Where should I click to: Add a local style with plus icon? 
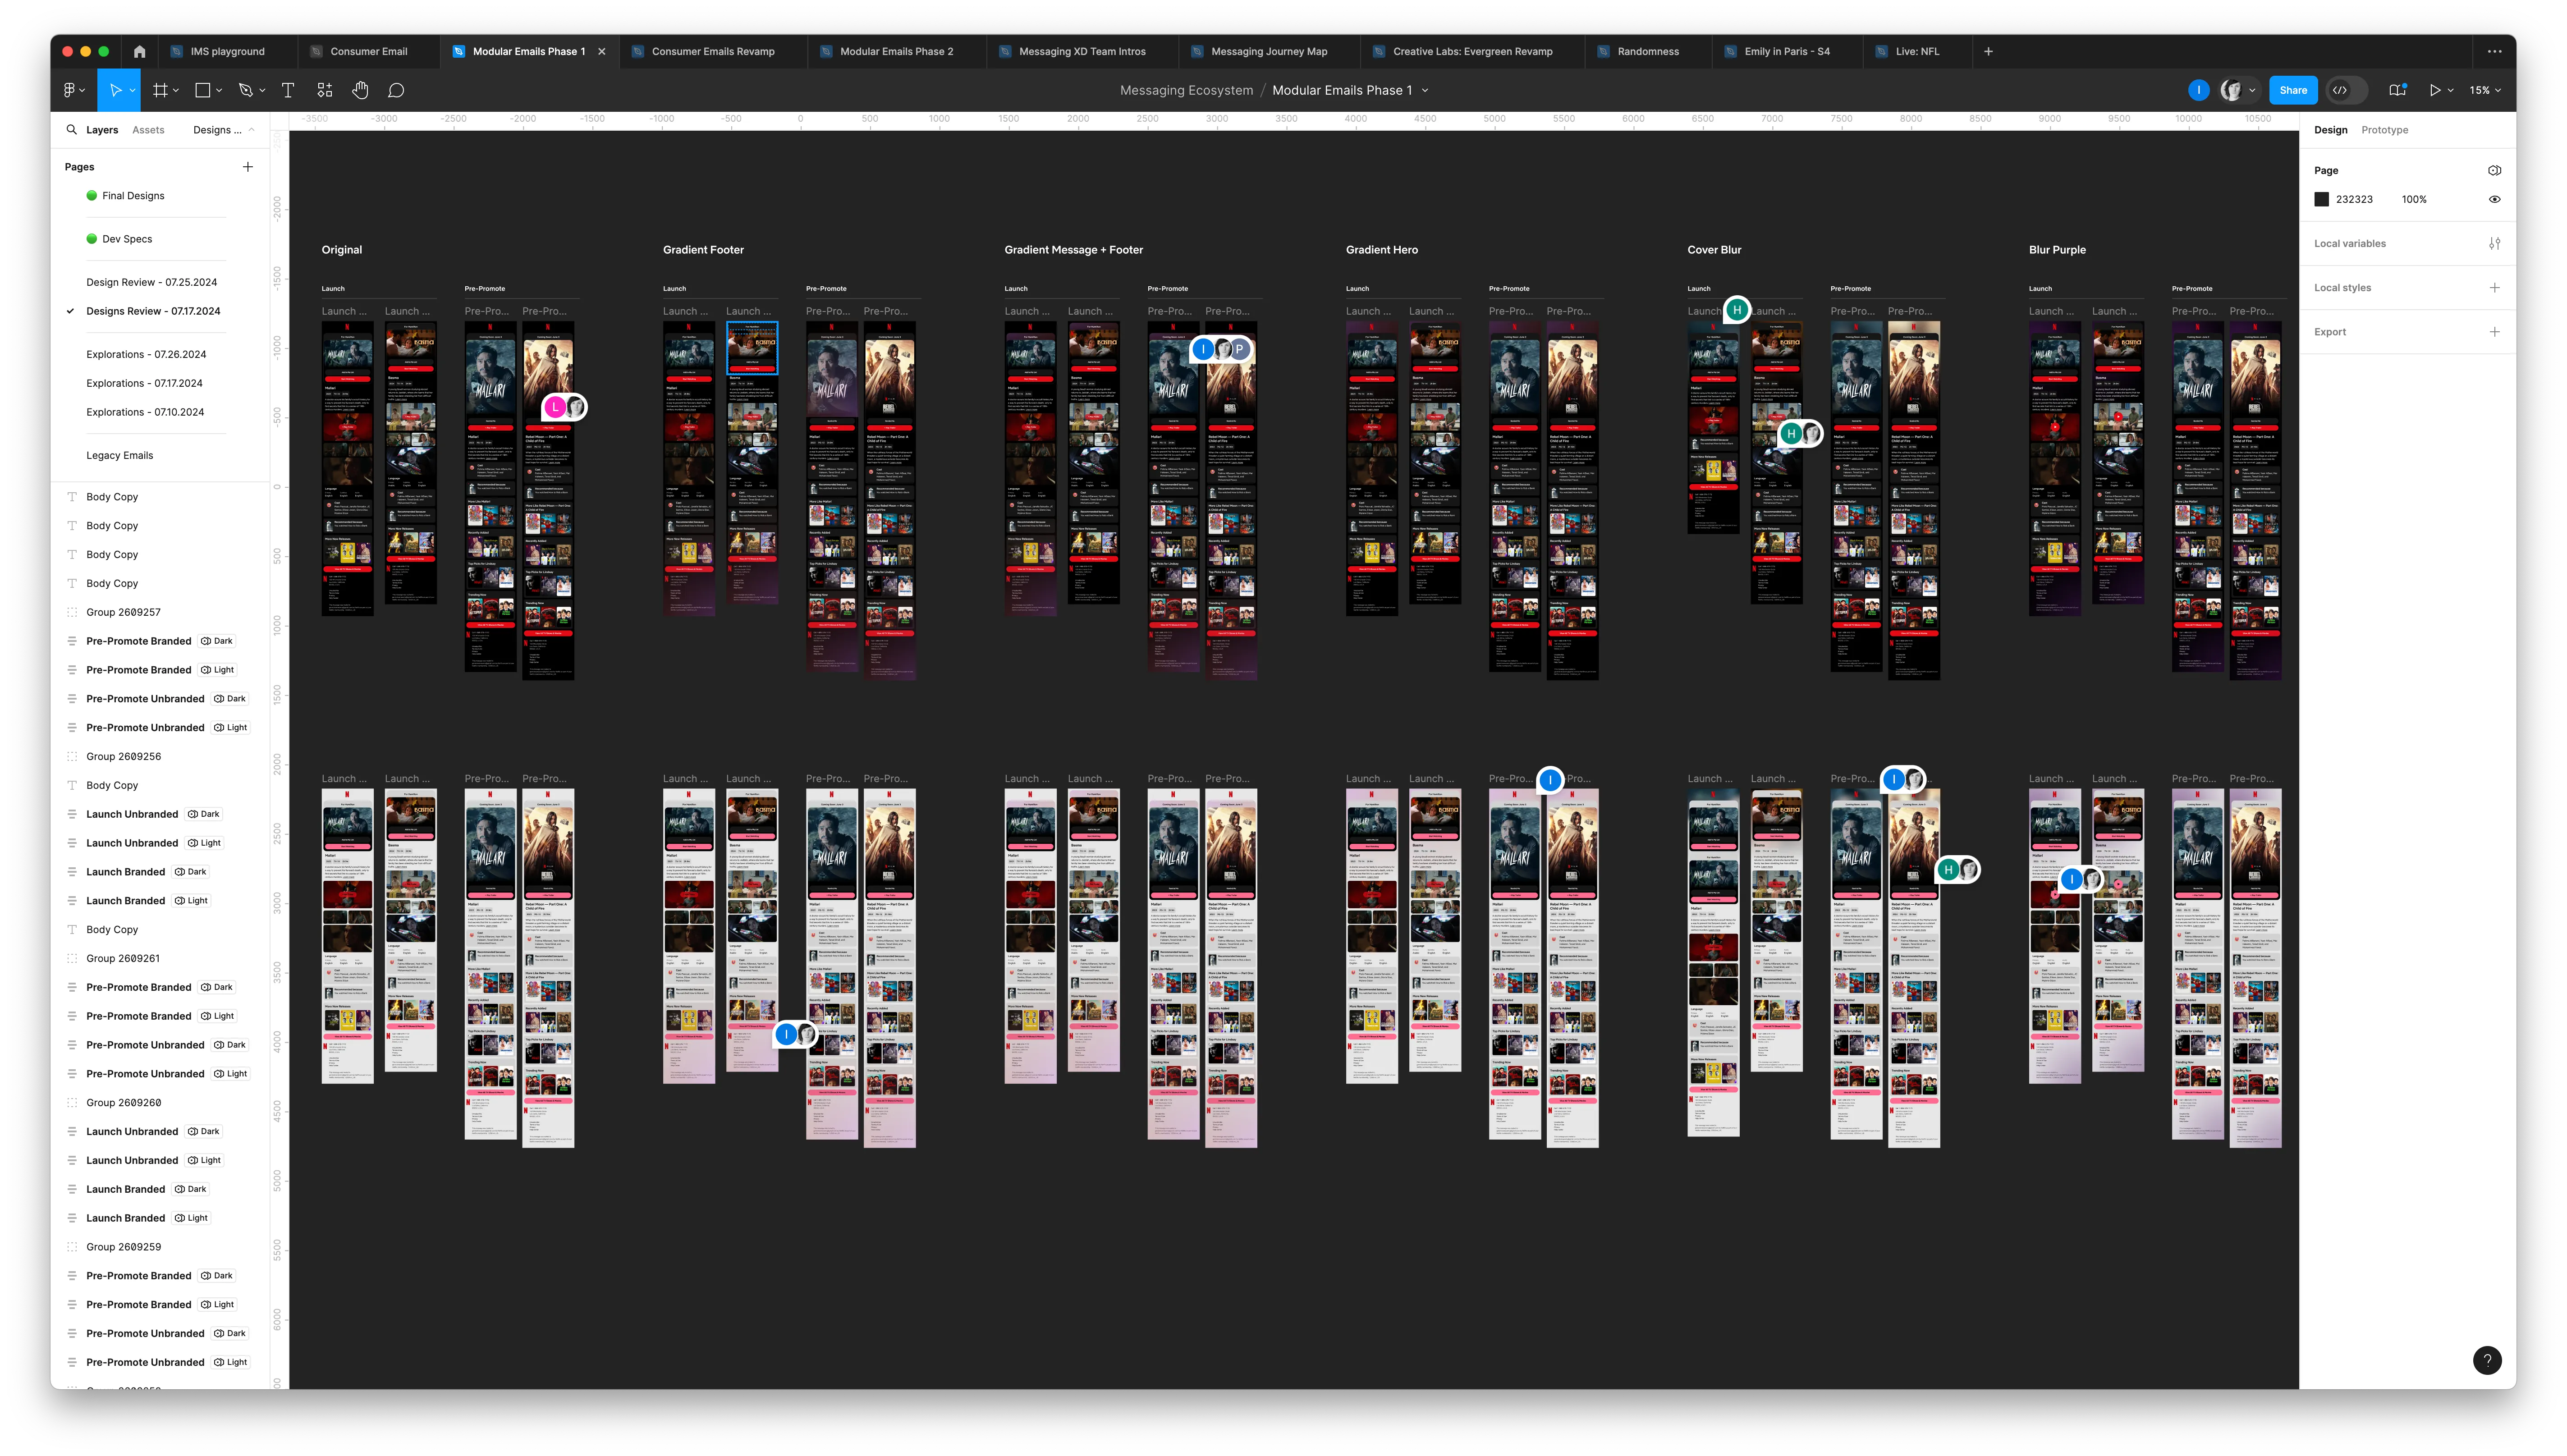coord(2494,287)
